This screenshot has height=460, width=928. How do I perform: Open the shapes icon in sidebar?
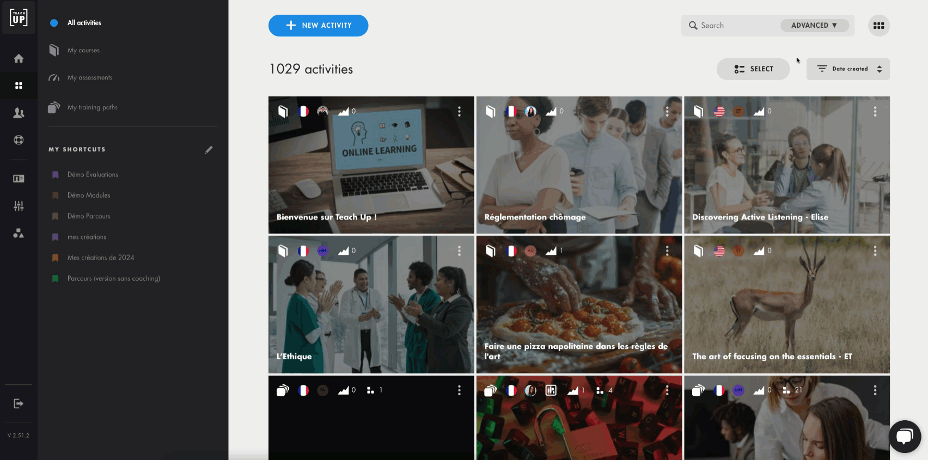click(x=19, y=233)
